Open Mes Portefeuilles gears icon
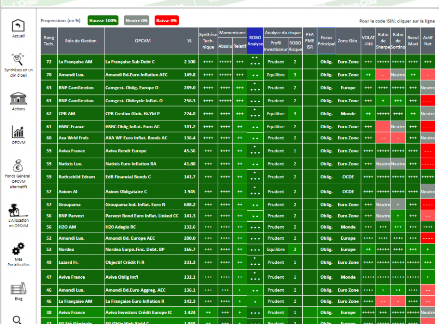The width and height of the screenshot is (439, 324). [x=18, y=249]
